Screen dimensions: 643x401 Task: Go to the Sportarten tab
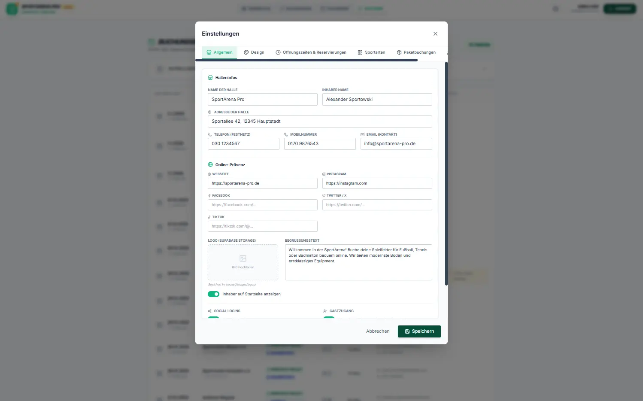pos(371,52)
